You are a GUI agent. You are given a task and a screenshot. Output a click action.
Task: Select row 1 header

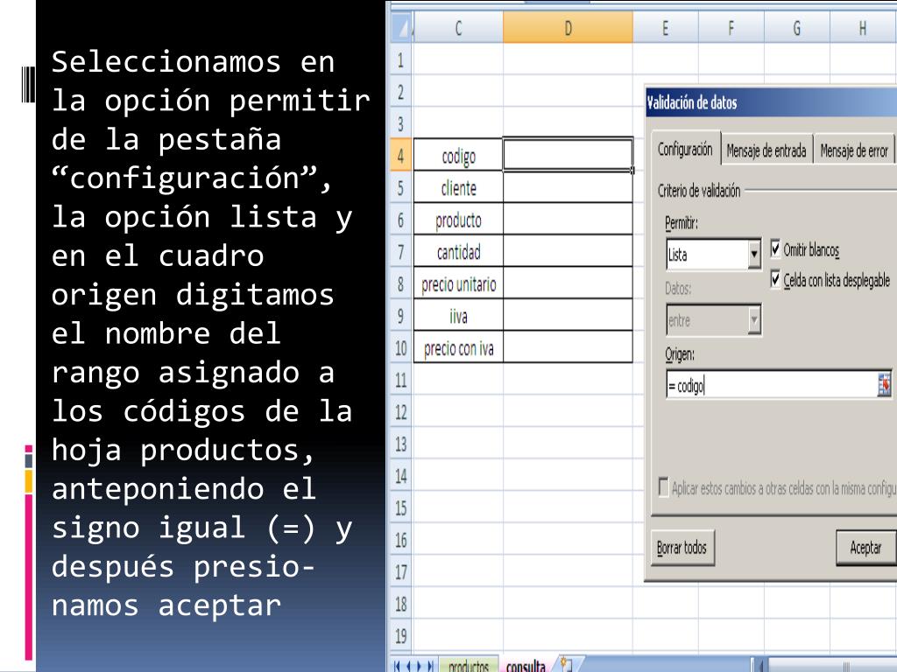coord(401,59)
